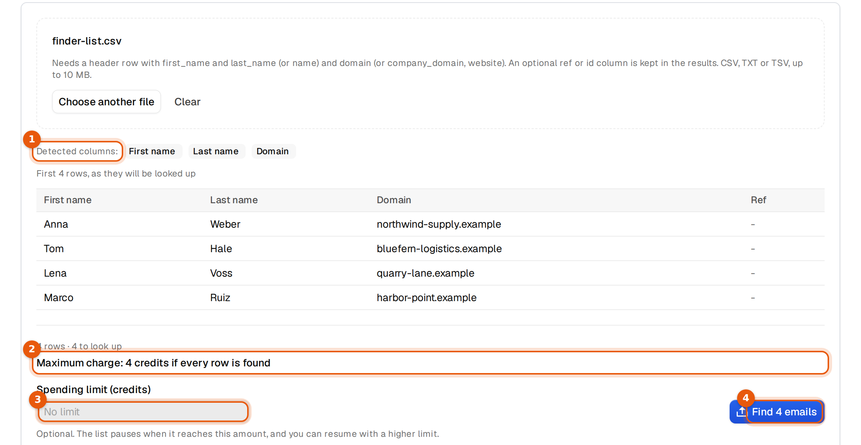Screen dimensions: 861x445
Task: Select bluefern-logistics.example domain cell
Action: coord(439,249)
